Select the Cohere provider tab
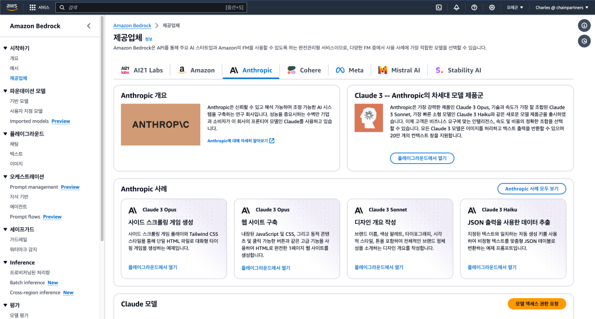This screenshot has width=595, height=319. click(x=304, y=70)
